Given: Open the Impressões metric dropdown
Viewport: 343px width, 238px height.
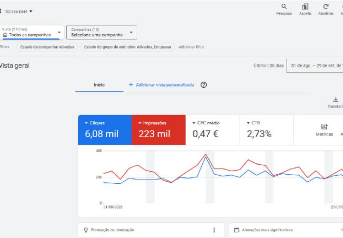Looking at the screenshot, I should coord(140,123).
